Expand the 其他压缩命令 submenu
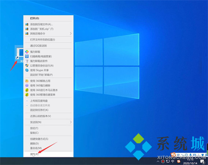The width and height of the screenshot is (208, 165). [49, 33]
